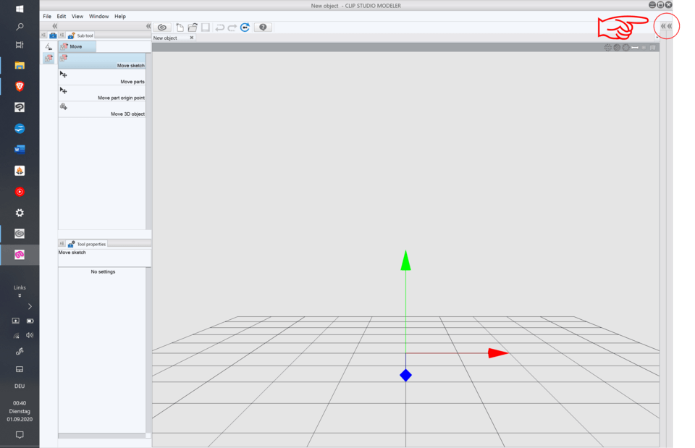Select the Sub tool panel tab
Viewport: 695px width, 448px height.
pos(80,35)
